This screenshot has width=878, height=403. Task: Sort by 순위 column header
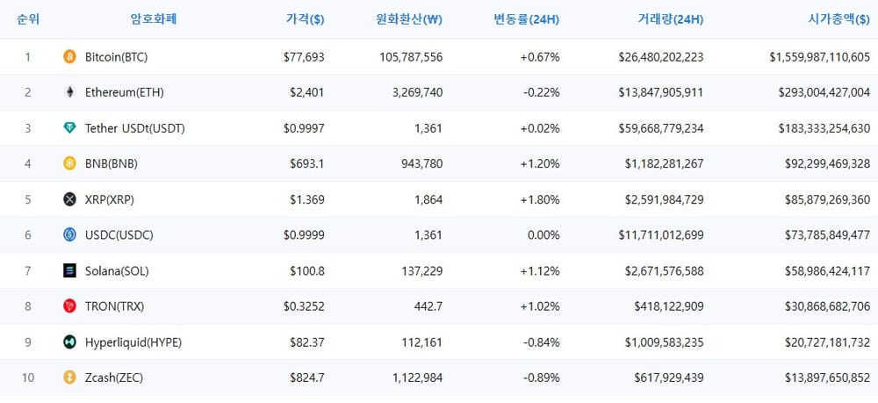click(28, 19)
